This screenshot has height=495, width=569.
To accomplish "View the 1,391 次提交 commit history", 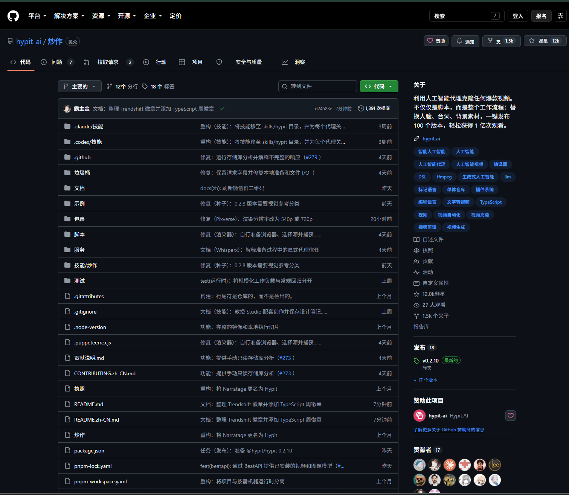I will tap(374, 108).
